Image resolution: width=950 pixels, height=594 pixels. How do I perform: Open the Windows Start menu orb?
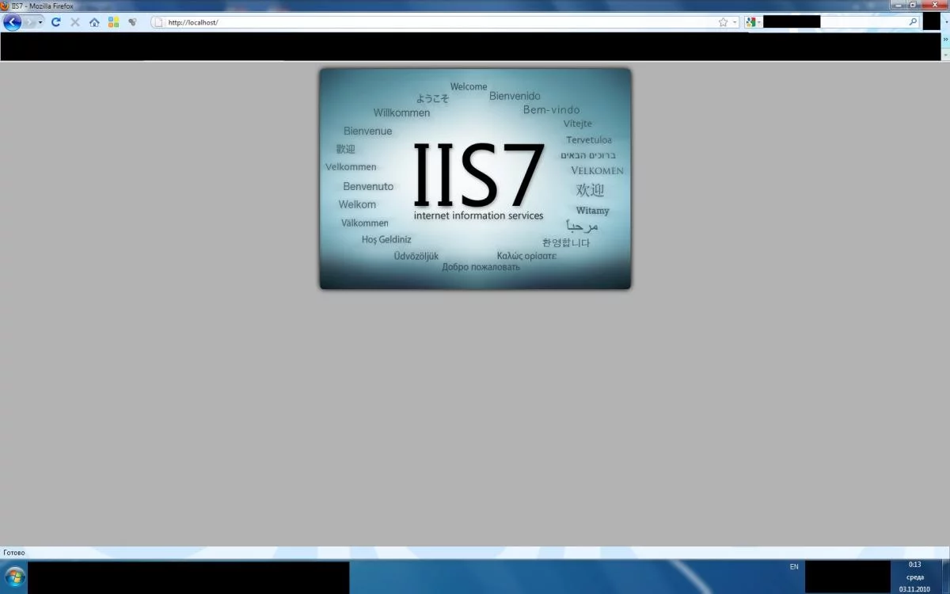pyautogui.click(x=15, y=577)
